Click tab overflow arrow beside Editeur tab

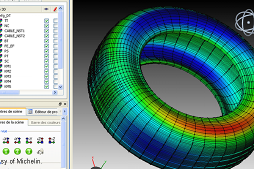(65, 112)
